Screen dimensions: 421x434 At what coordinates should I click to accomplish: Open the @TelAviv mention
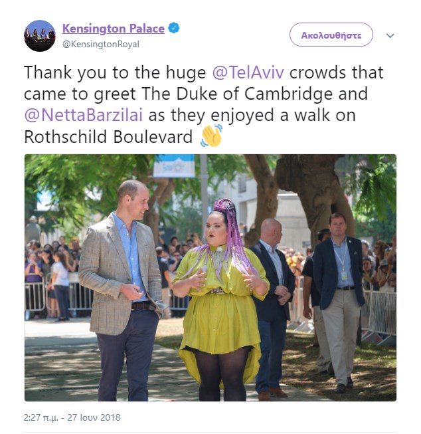point(248,72)
